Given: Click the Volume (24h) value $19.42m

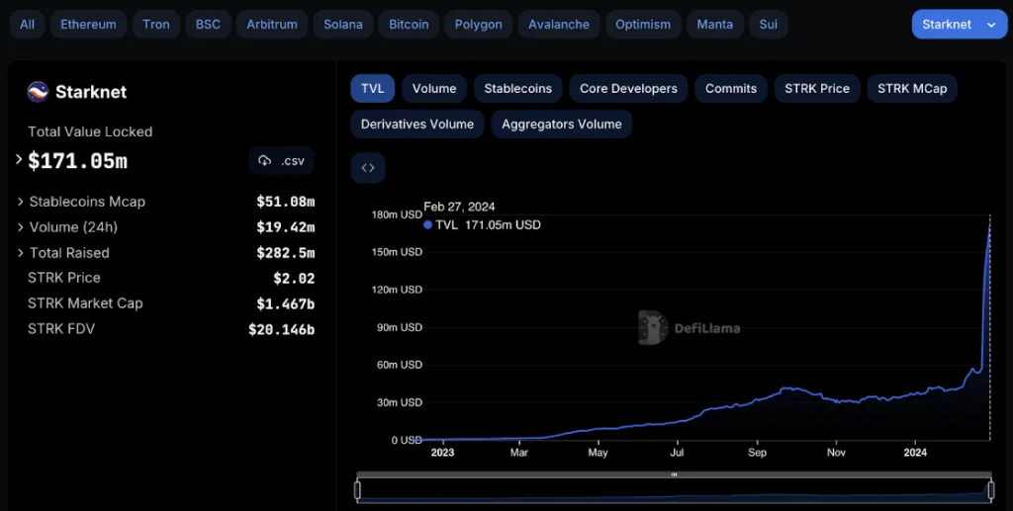Looking at the screenshot, I should click(x=286, y=227).
